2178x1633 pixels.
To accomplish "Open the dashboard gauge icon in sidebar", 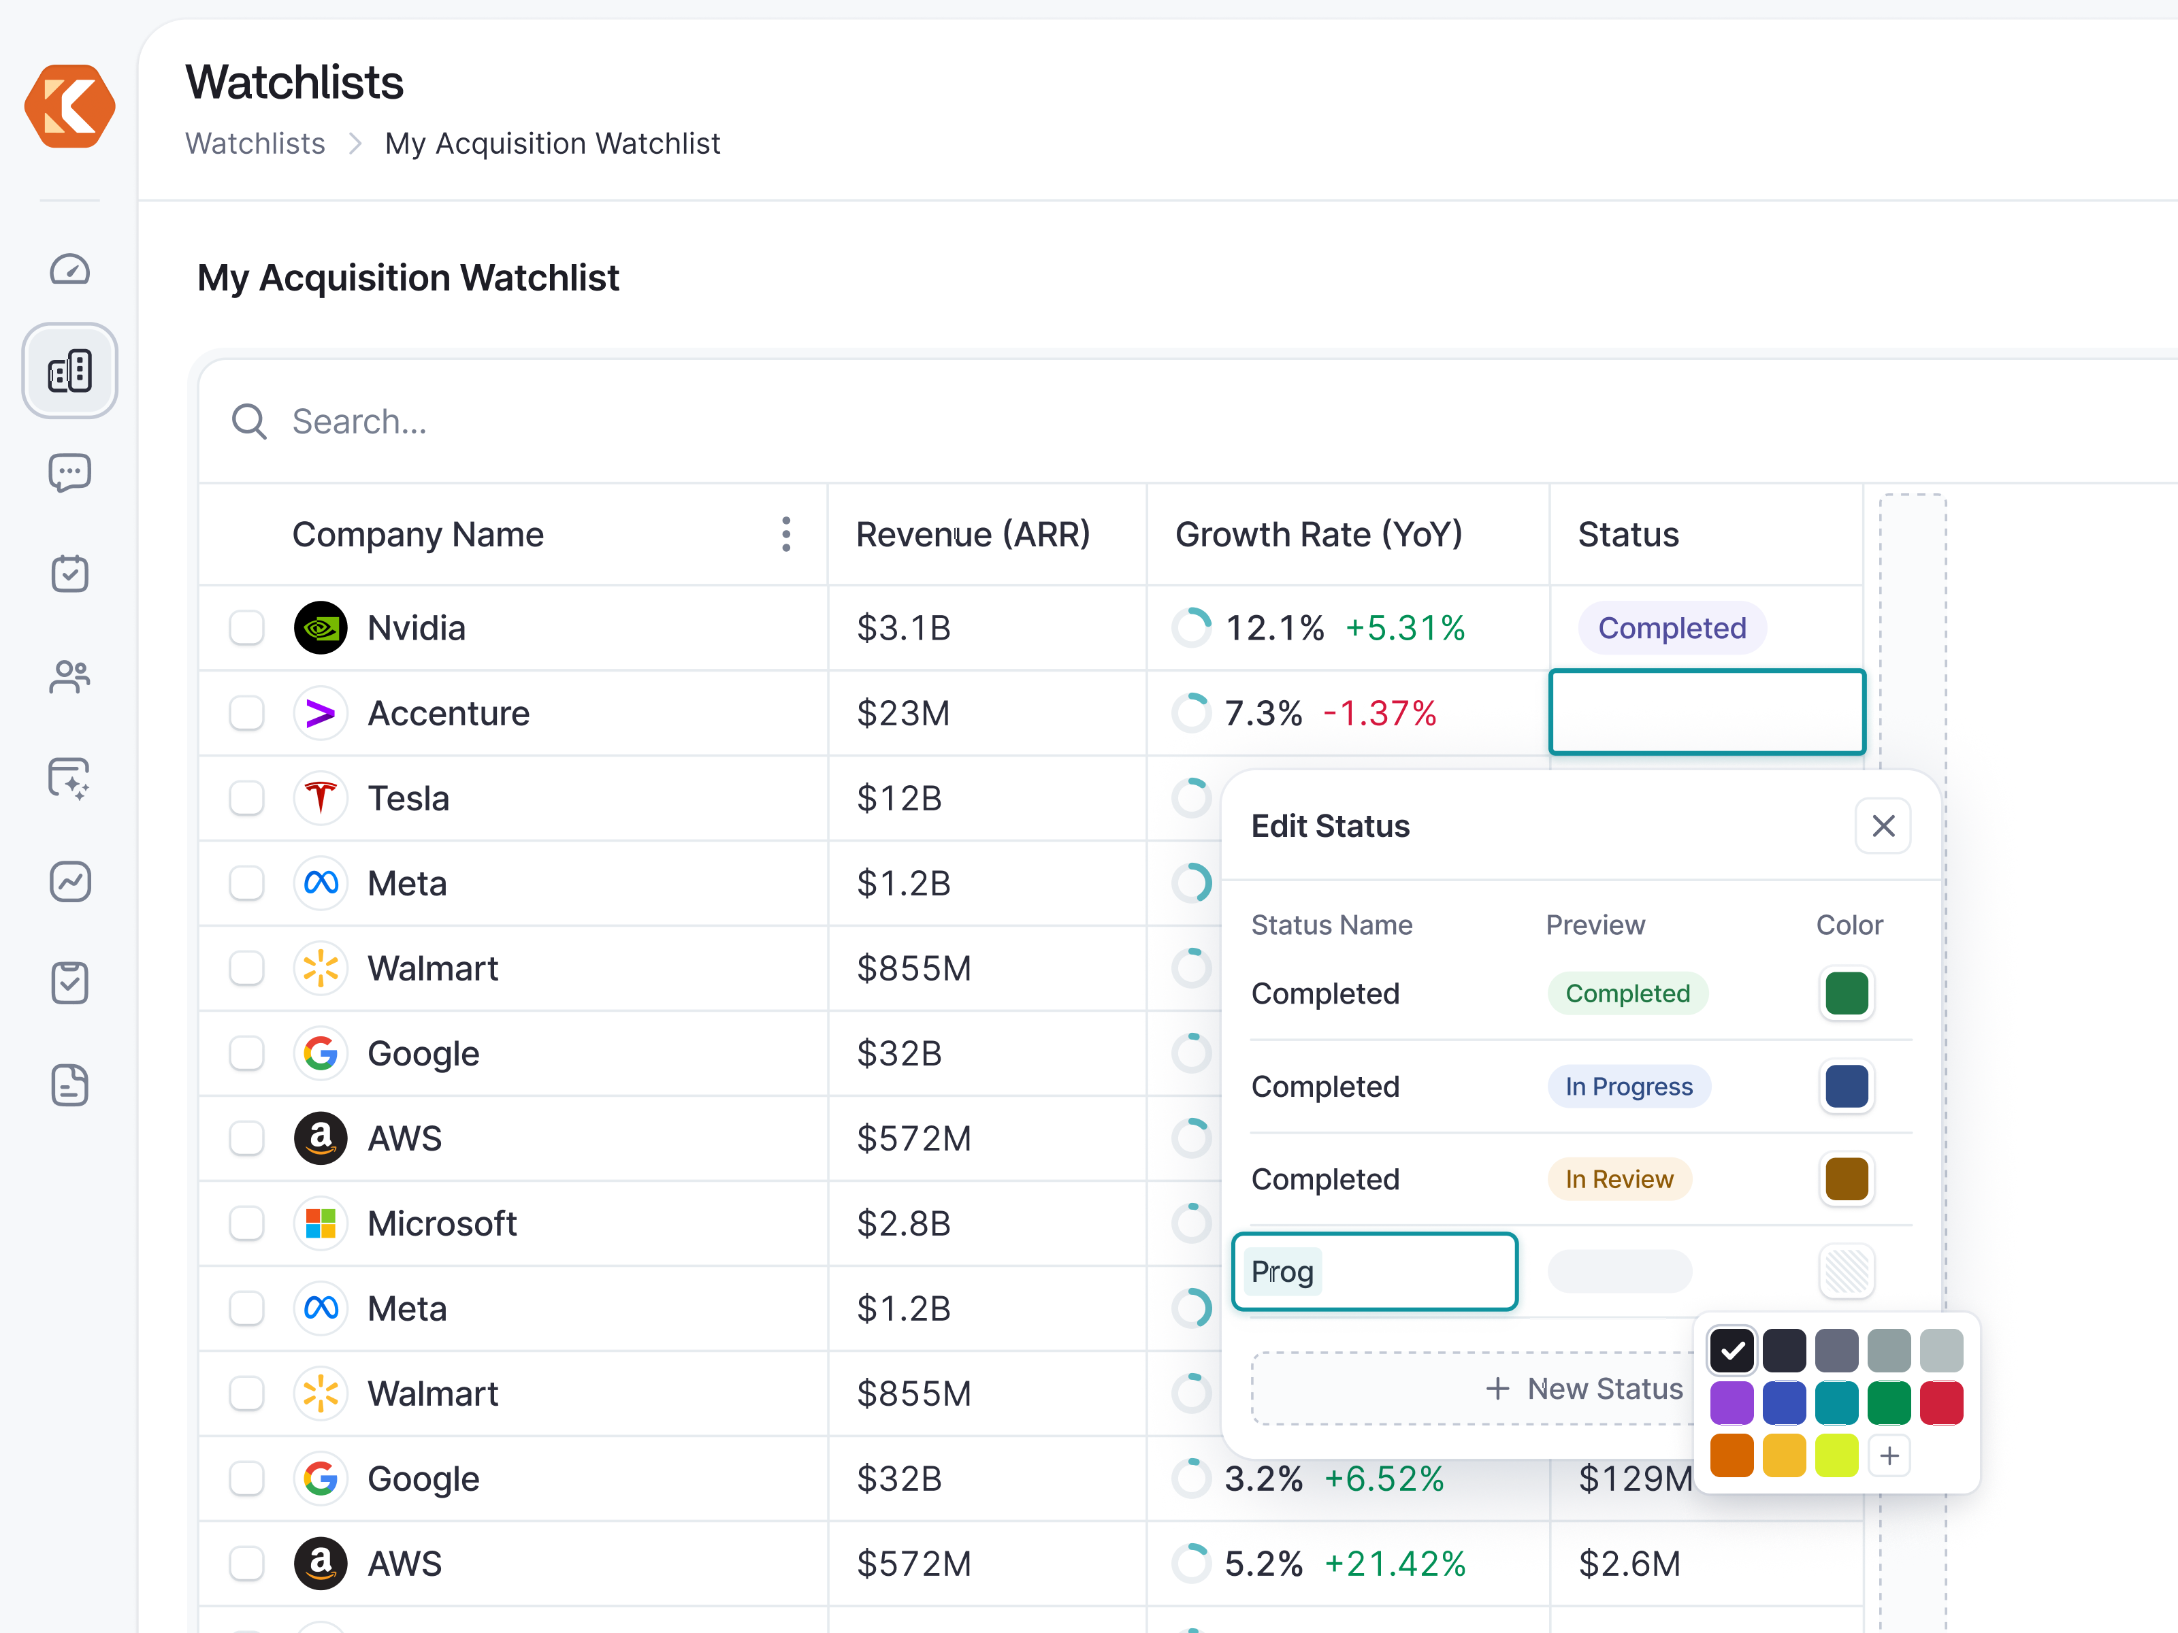I will 70,269.
